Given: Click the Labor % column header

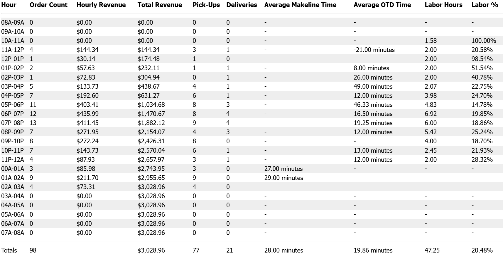Looking at the screenshot, I should tap(485, 5).
